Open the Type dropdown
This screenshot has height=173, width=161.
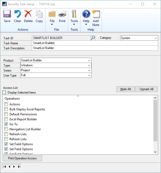89,66
